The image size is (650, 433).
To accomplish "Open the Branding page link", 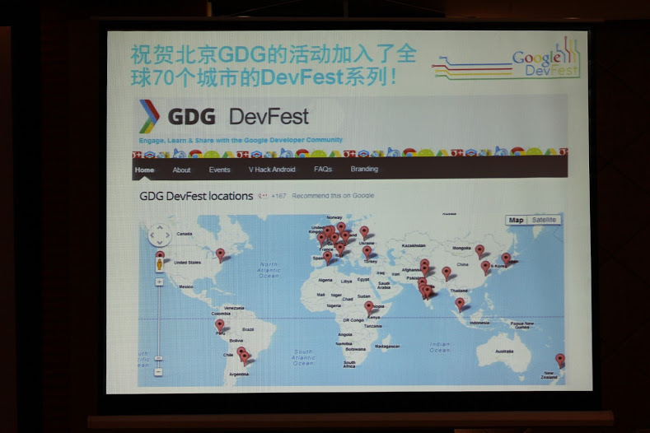I will pos(364,170).
